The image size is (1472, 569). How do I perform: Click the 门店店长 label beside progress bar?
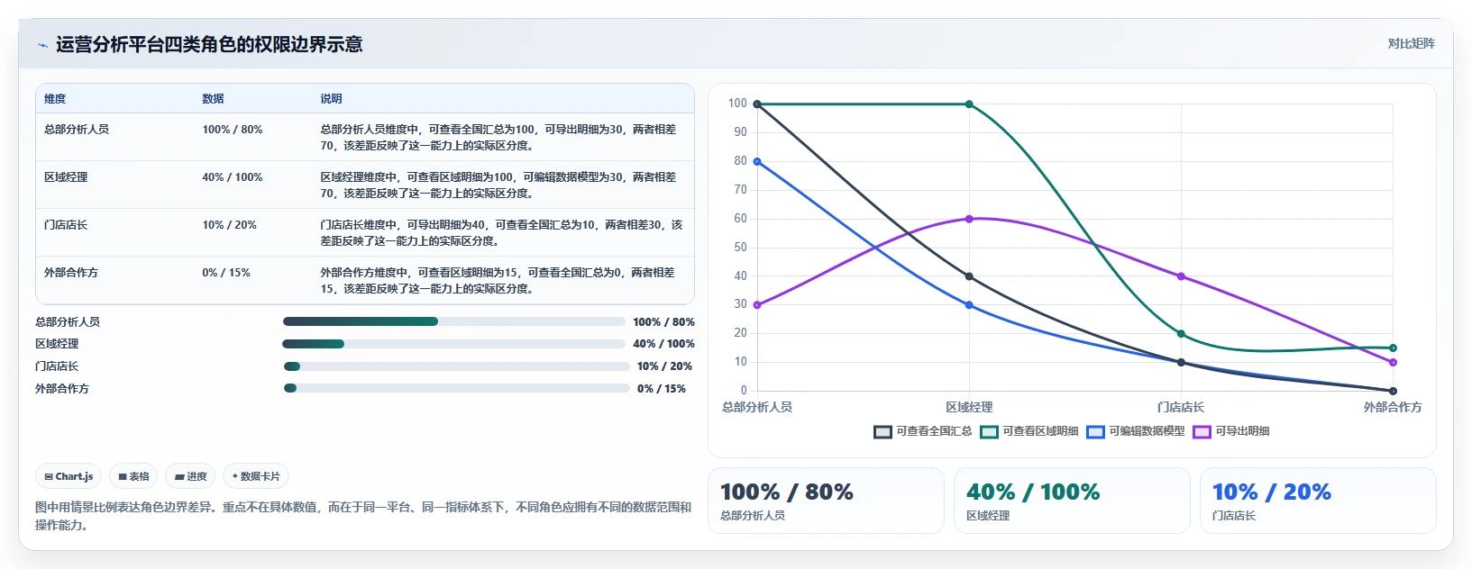click(57, 366)
